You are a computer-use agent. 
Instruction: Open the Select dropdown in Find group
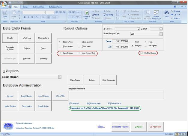point(175,18)
